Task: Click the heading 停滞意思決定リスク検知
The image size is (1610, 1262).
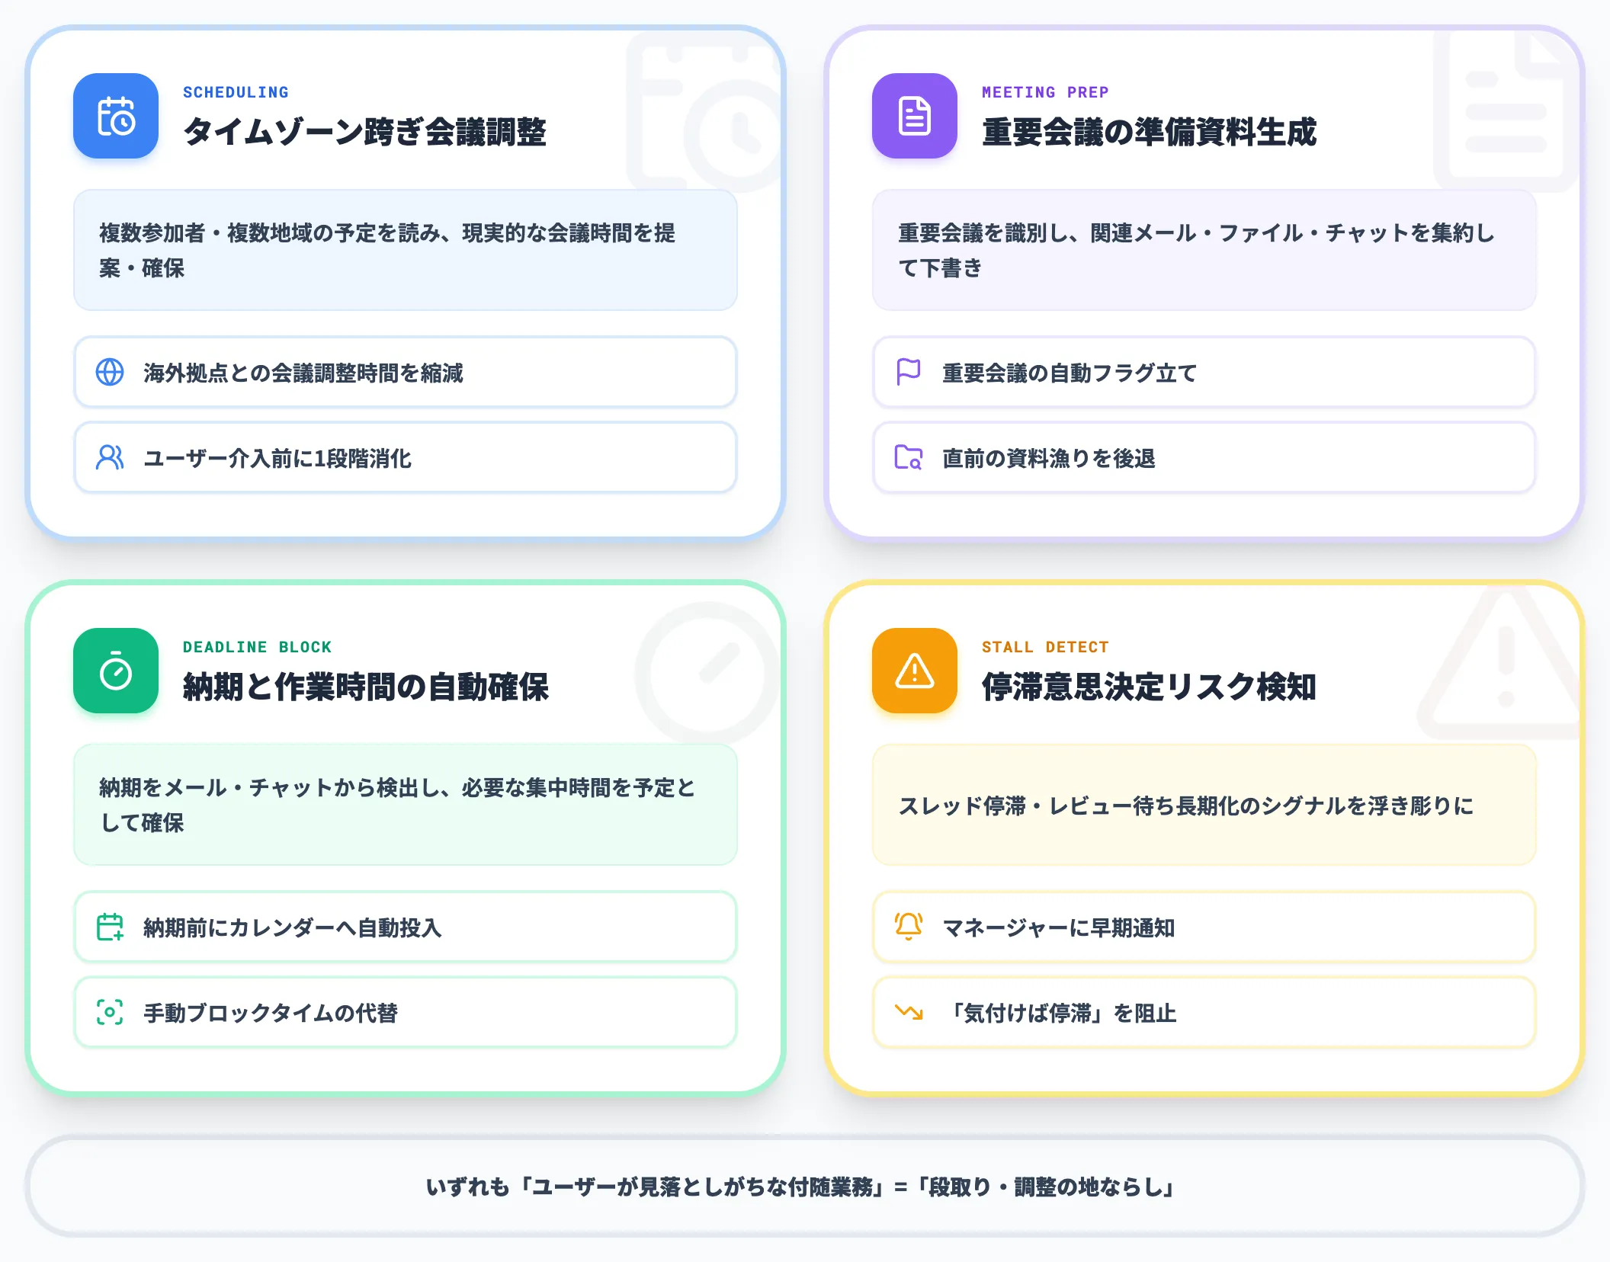Action: click(x=1149, y=687)
